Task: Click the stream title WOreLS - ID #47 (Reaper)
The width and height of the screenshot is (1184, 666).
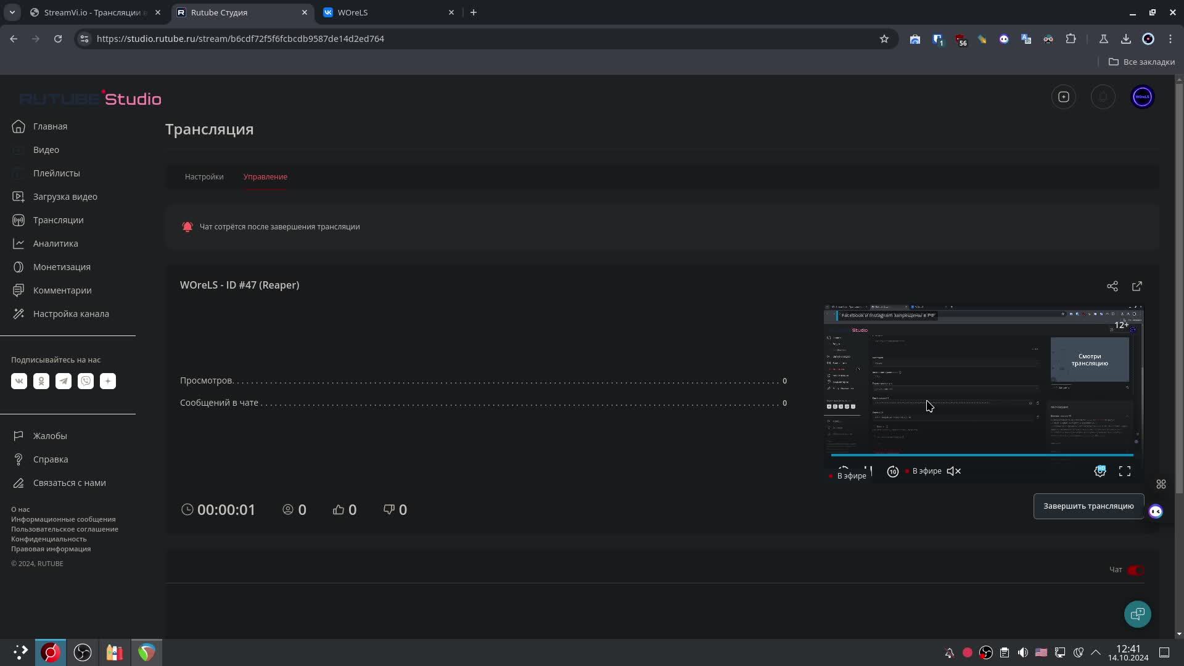Action: (239, 286)
